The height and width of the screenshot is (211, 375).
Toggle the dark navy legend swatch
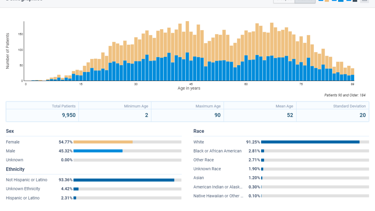coord(354,1)
